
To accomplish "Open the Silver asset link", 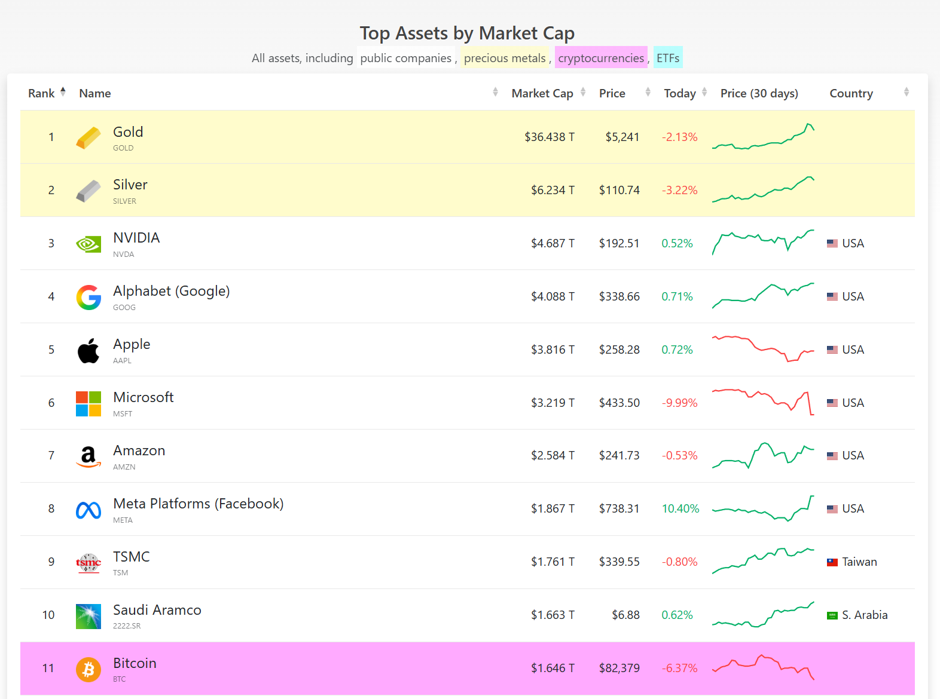I will [x=130, y=185].
